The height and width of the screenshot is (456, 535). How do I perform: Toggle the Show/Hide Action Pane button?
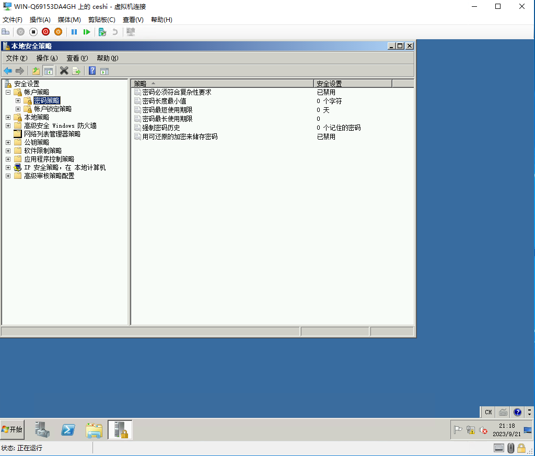[x=104, y=71]
